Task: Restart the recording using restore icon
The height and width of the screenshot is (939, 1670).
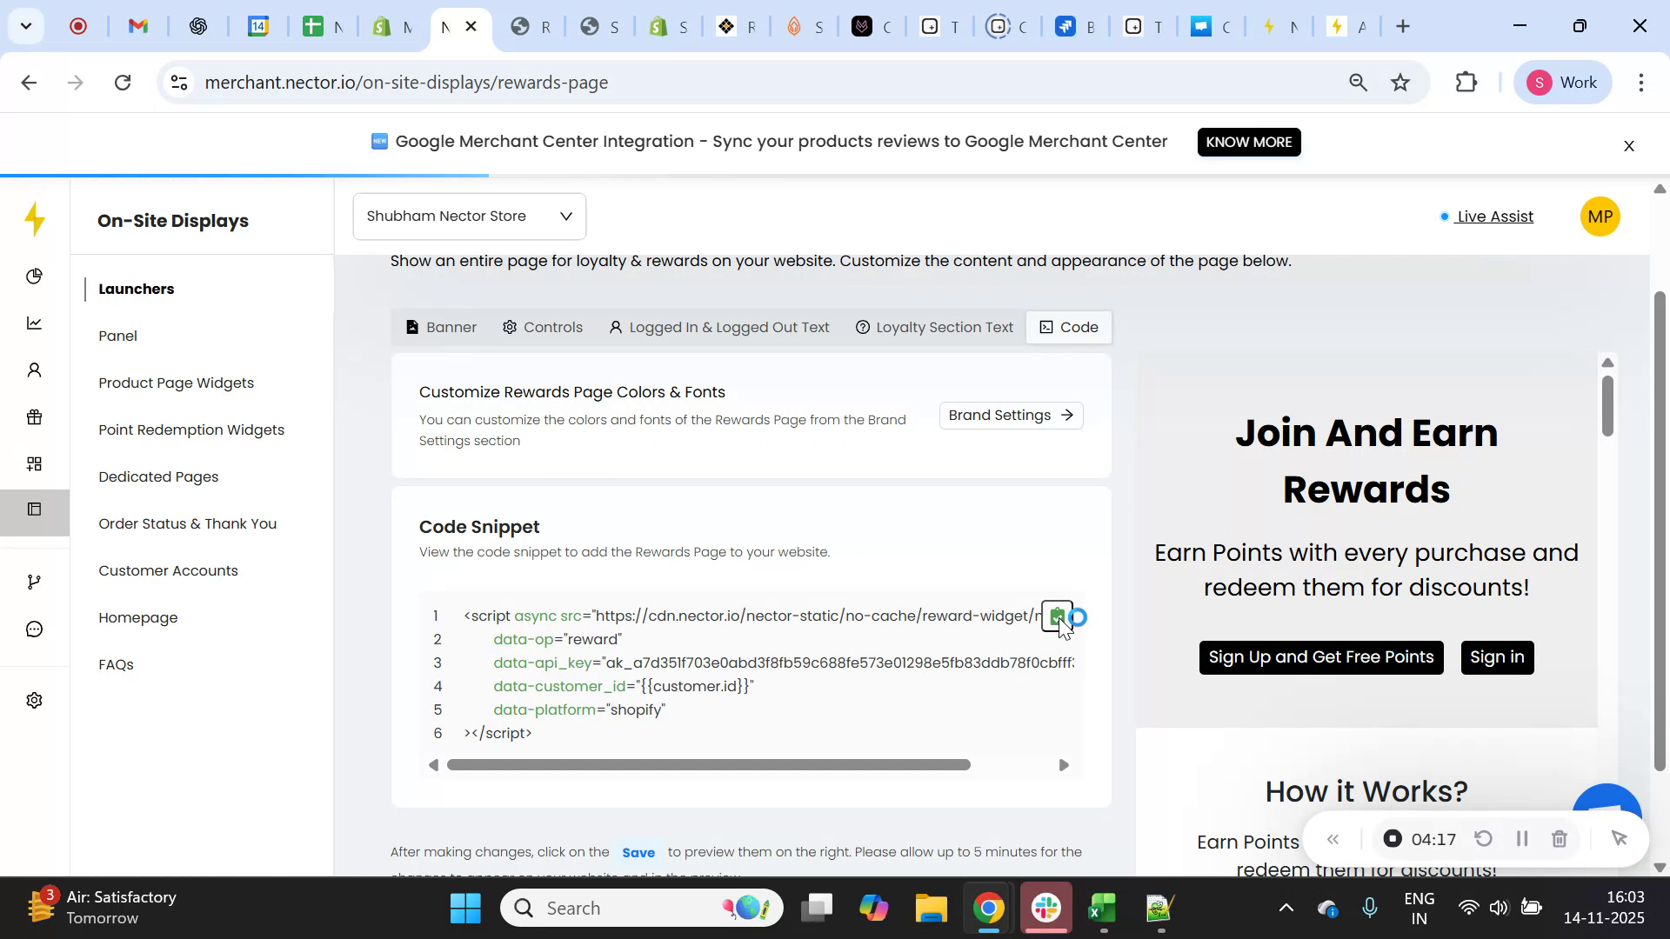Action: pos(1483,838)
